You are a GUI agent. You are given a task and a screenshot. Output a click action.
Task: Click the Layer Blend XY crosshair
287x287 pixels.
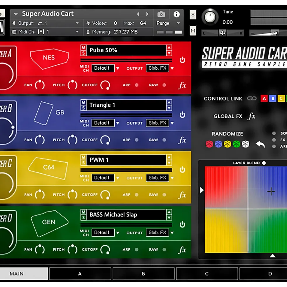point(271,191)
